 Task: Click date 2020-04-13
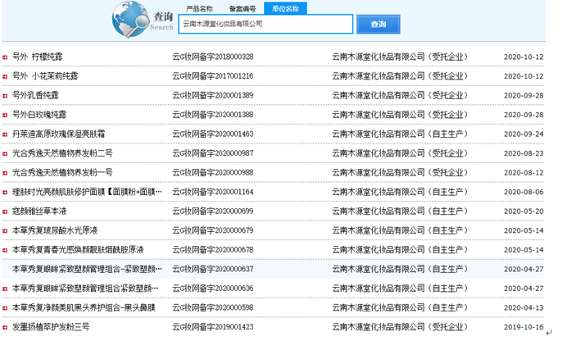(x=524, y=308)
